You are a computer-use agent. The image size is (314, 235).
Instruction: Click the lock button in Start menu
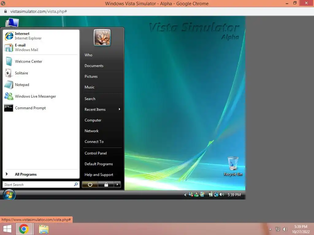(106, 185)
